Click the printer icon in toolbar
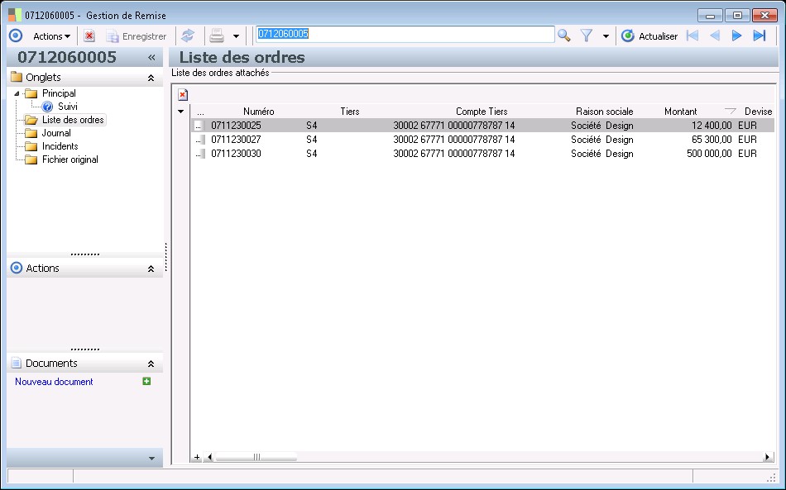The width and height of the screenshot is (786, 490). click(217, 36)
